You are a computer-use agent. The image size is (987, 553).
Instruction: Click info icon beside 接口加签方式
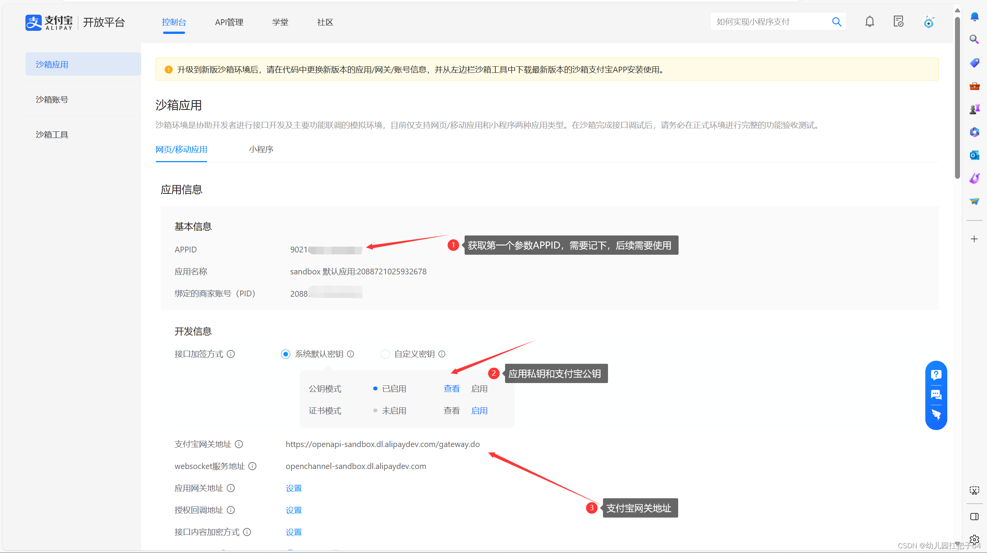pos(231,354)
